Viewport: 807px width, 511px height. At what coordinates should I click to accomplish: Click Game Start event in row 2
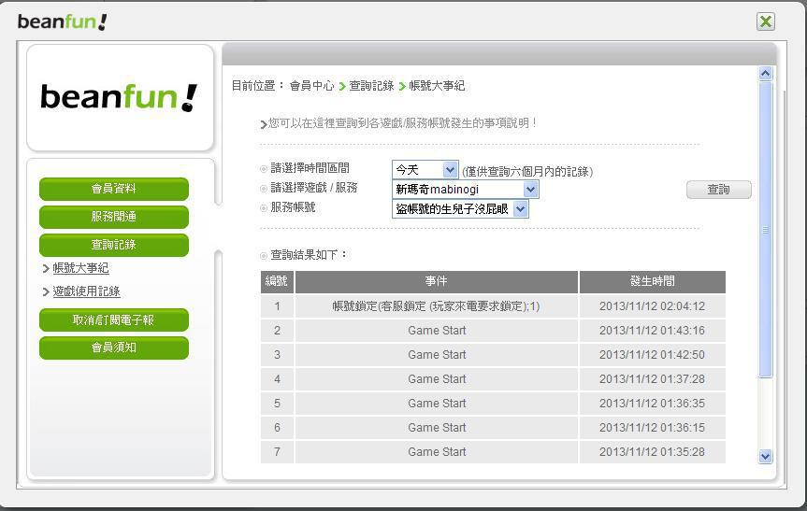437,331
